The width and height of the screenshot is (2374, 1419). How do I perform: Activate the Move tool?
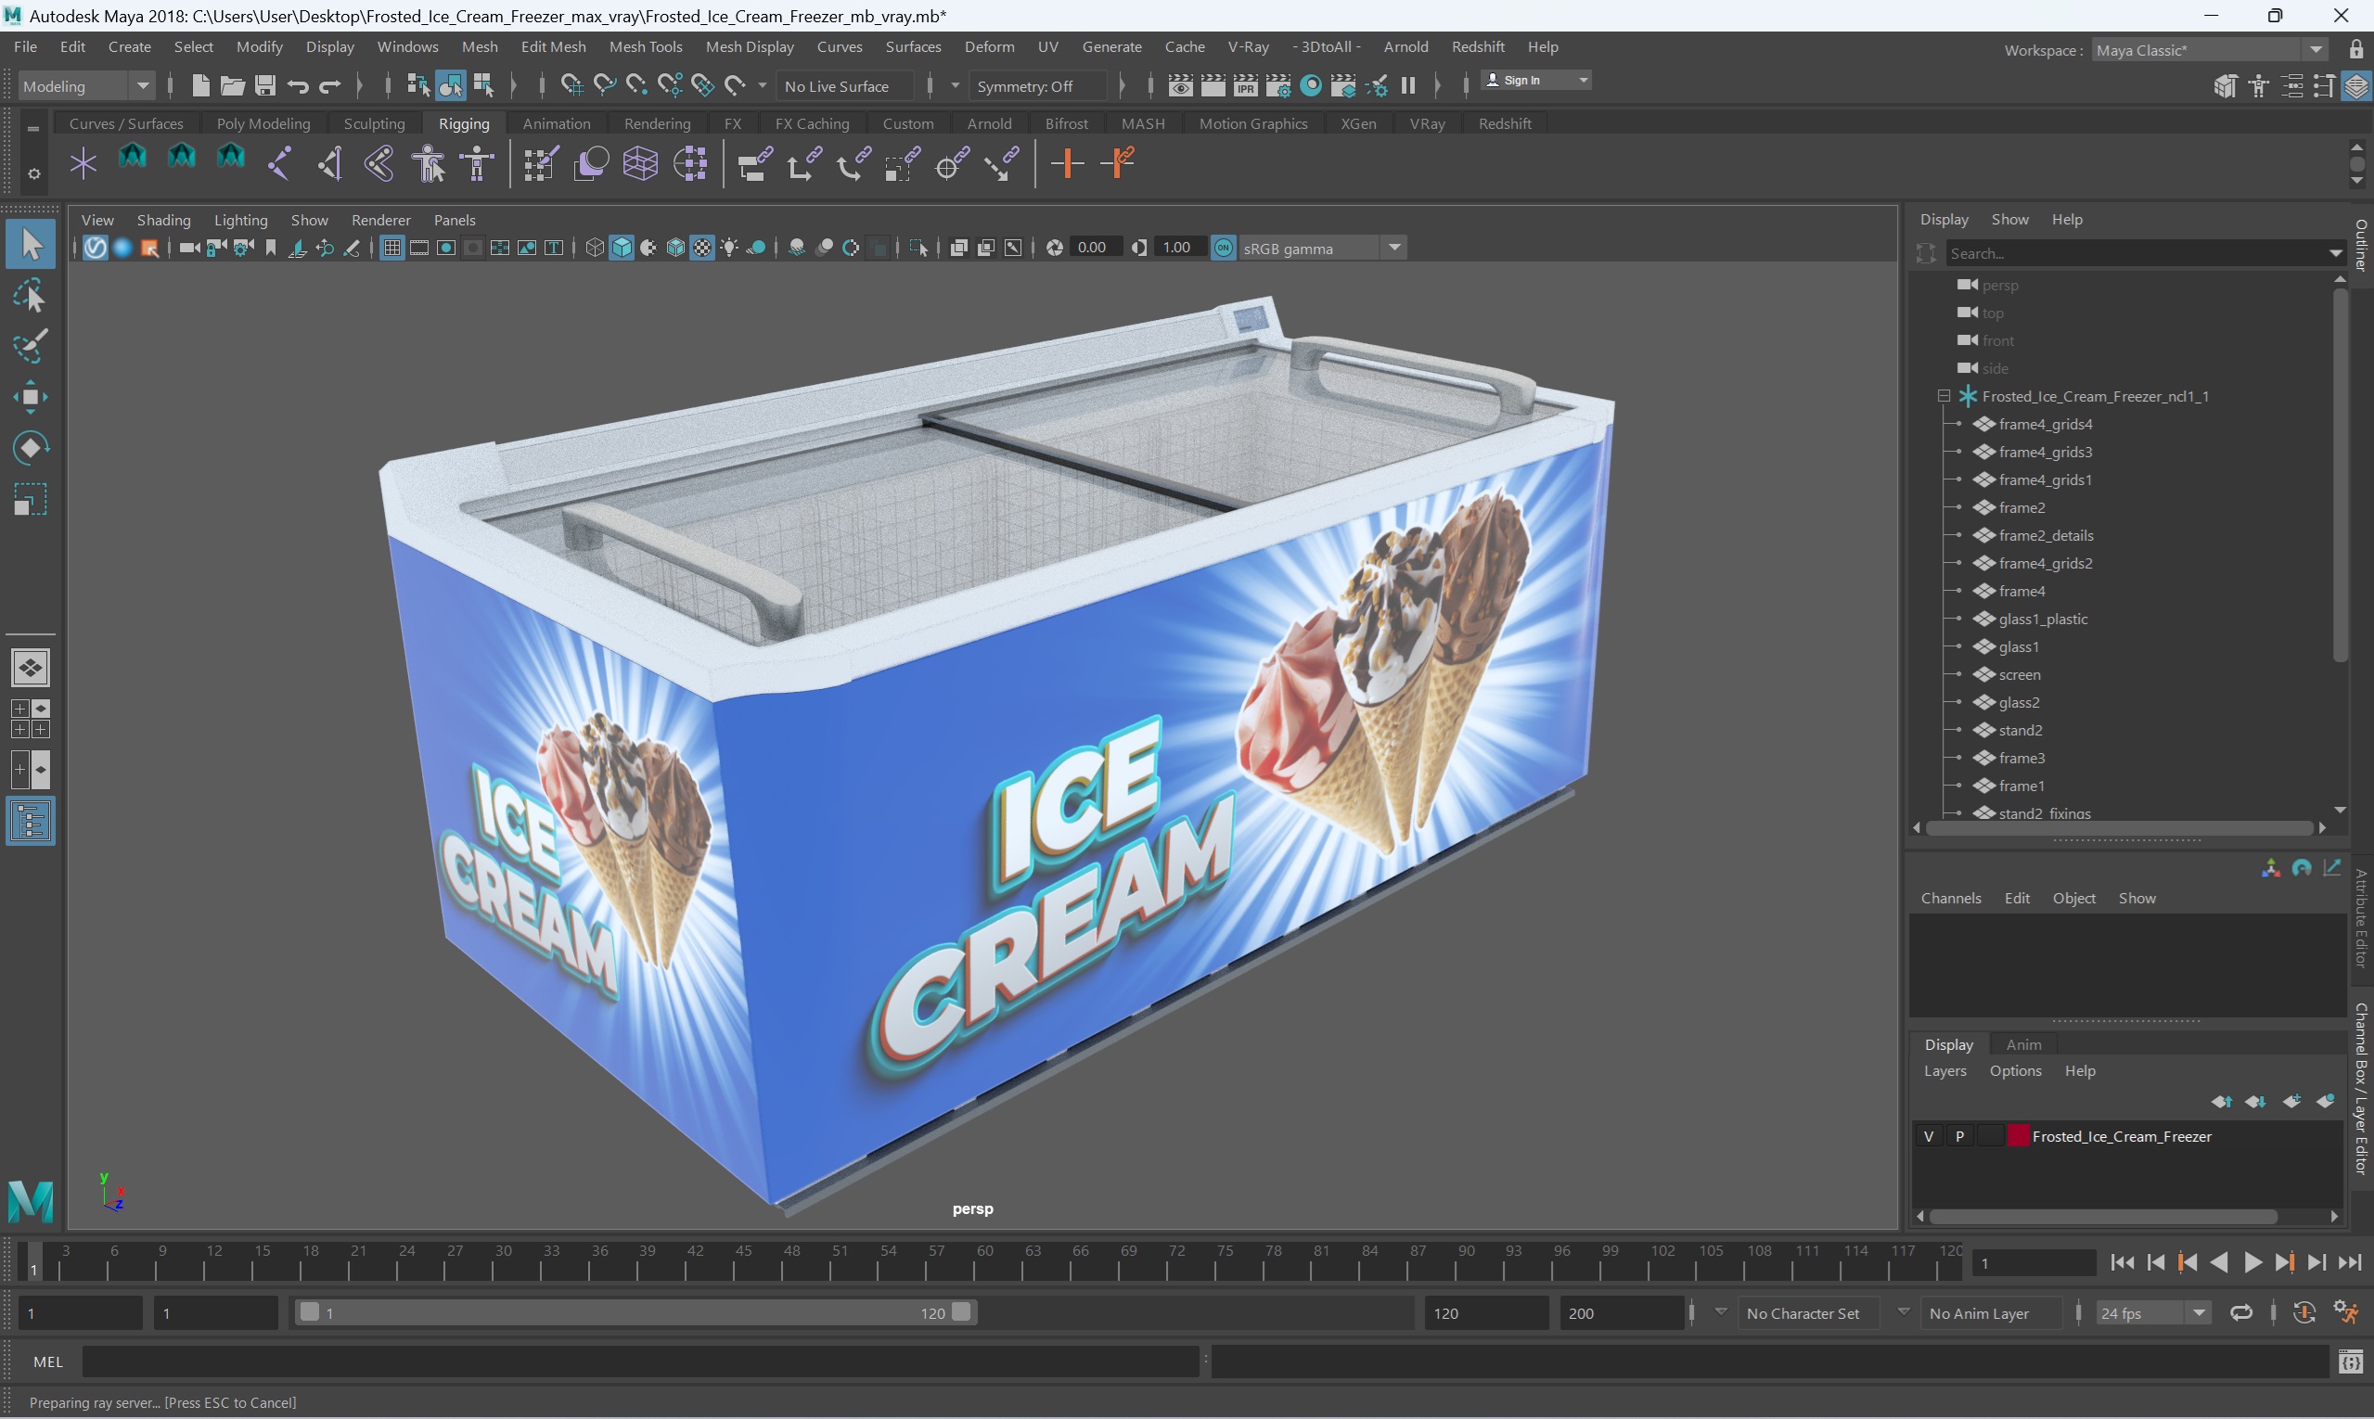[31, 397]
